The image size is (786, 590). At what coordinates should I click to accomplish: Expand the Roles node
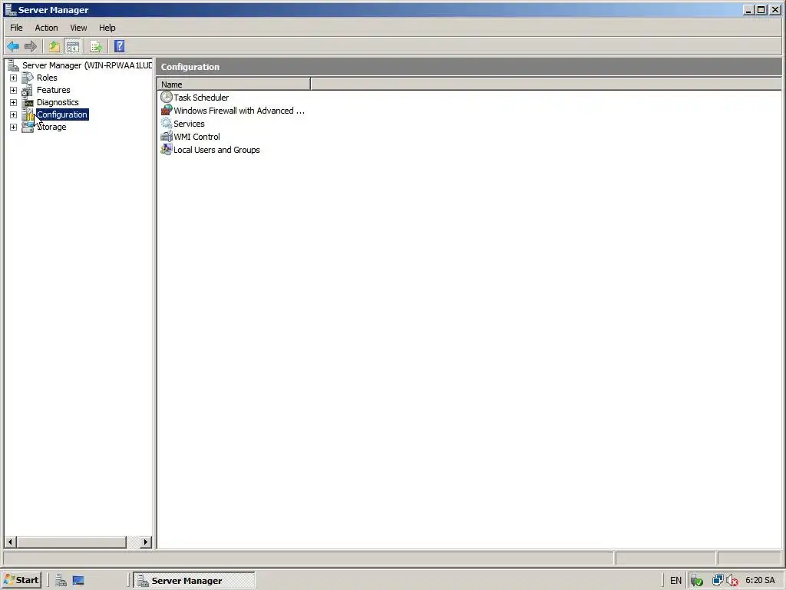coord(14,78)
